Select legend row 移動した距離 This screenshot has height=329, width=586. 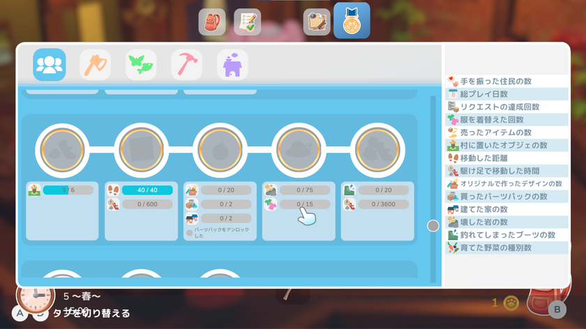pyautogui.click(x=506, y=158)
